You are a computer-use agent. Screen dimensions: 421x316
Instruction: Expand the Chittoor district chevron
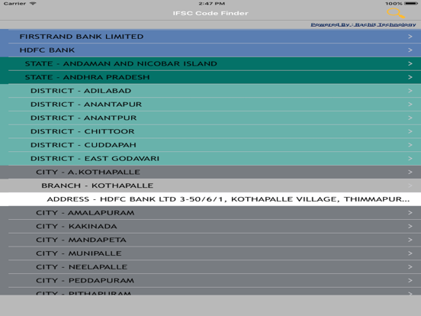pos(410,131)
